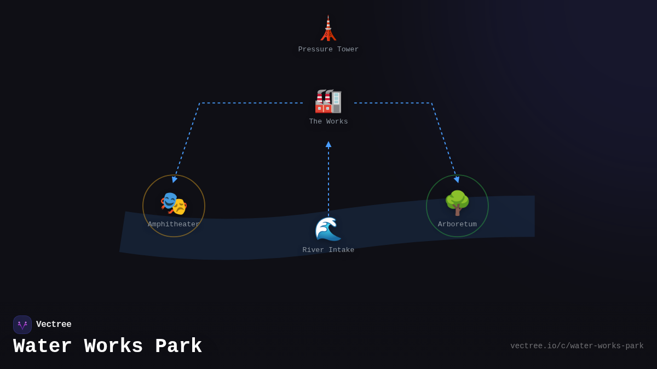Select the Arboretum tree icon
Image resolution: width=657 pixels, height=369 pixels.
(457, 203)
